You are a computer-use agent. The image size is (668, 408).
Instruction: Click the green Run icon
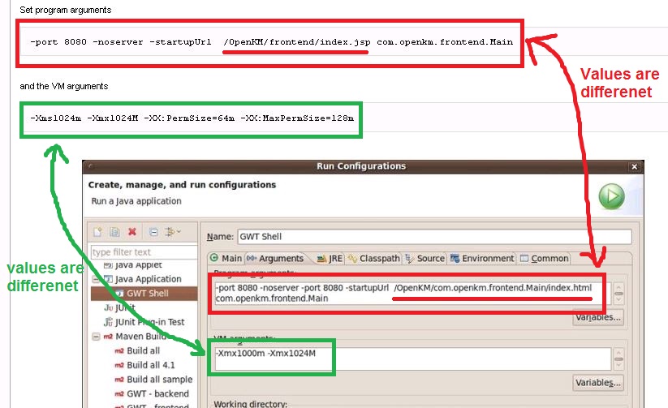(x=612, y=196)
